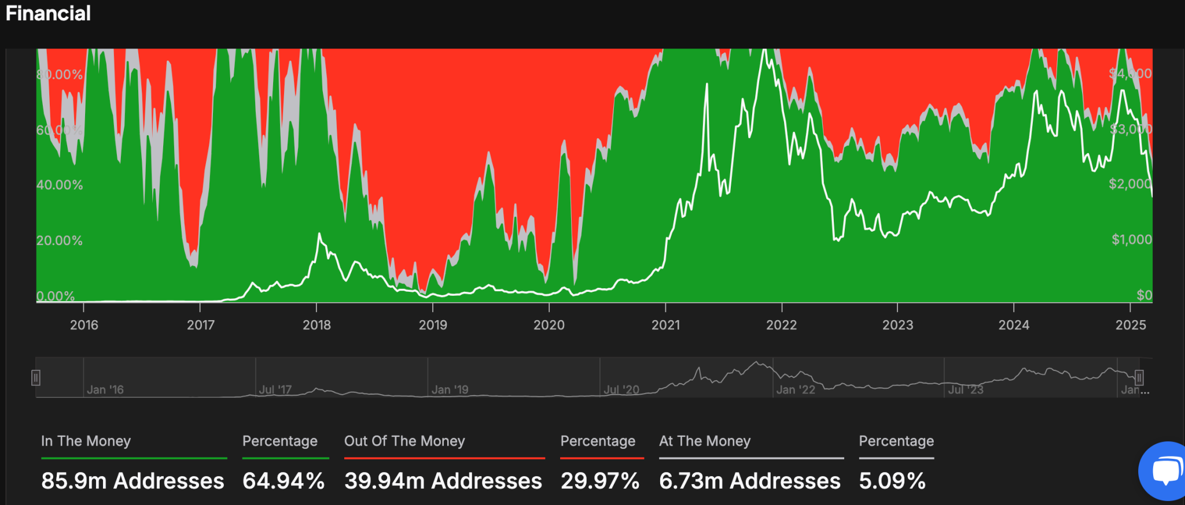This screenshot has height=505, width=1185.
Task: Select the In The Money legend label
Action: [x=86, y=441]
